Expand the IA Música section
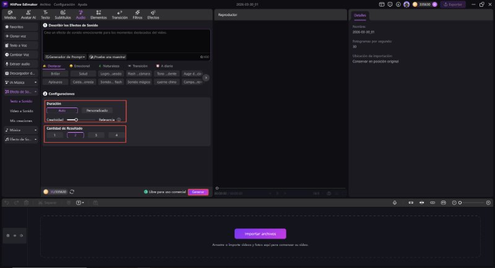 point(20,83)
